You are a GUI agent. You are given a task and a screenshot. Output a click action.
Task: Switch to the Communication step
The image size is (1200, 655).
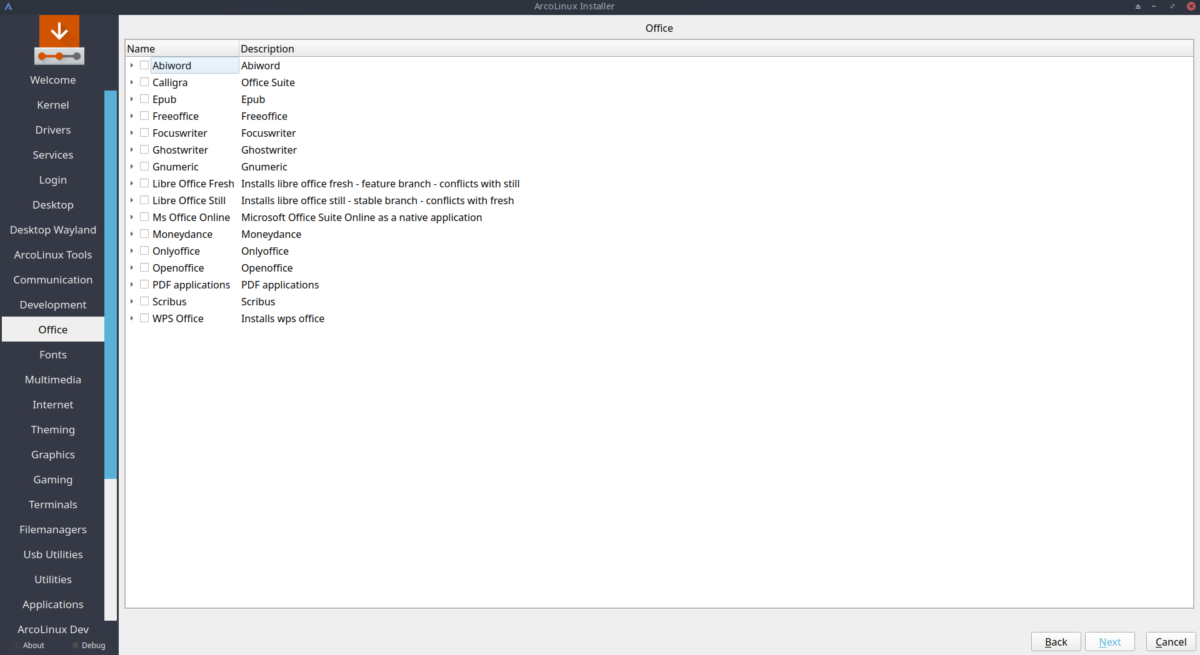53,280
